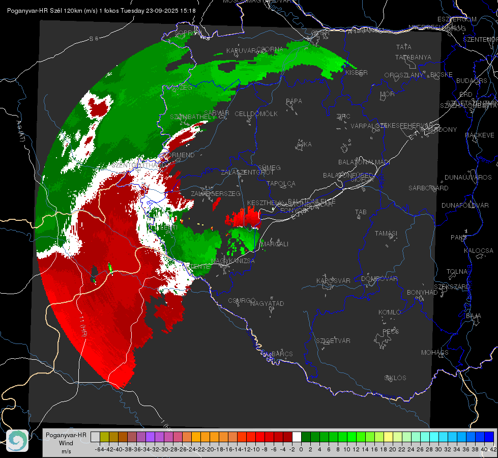The width and height of the screenshot is (498, 458).
Task: Click the PAPA city label
Action: point(294,101)
